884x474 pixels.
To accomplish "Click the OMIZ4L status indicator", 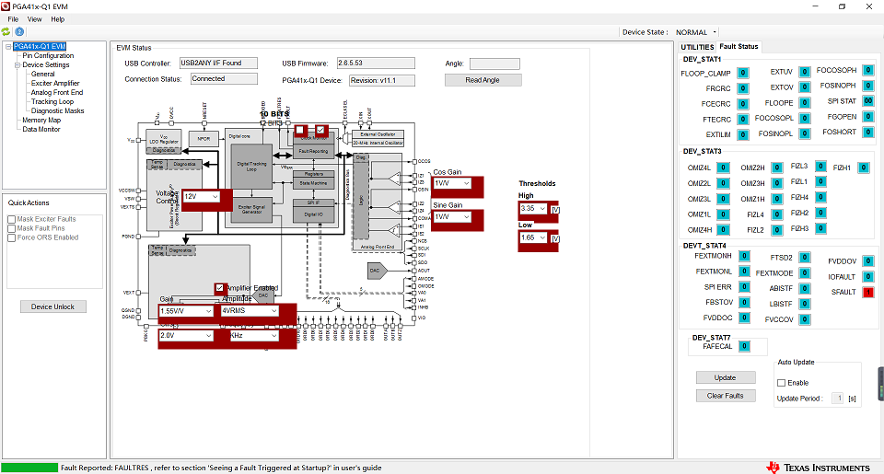I will [723, 168].
